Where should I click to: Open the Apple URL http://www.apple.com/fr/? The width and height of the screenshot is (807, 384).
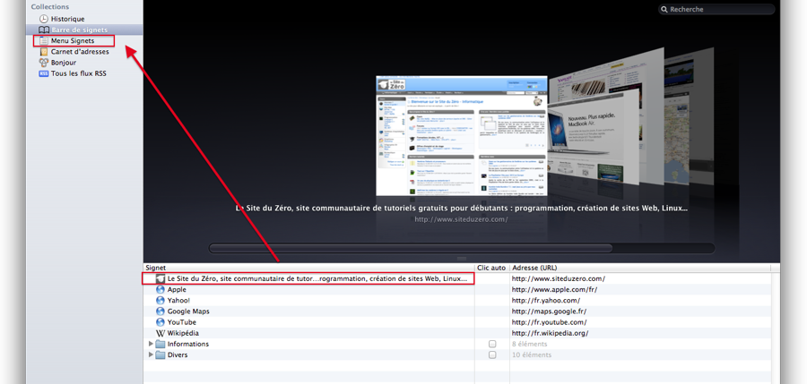tap(554, 290)
